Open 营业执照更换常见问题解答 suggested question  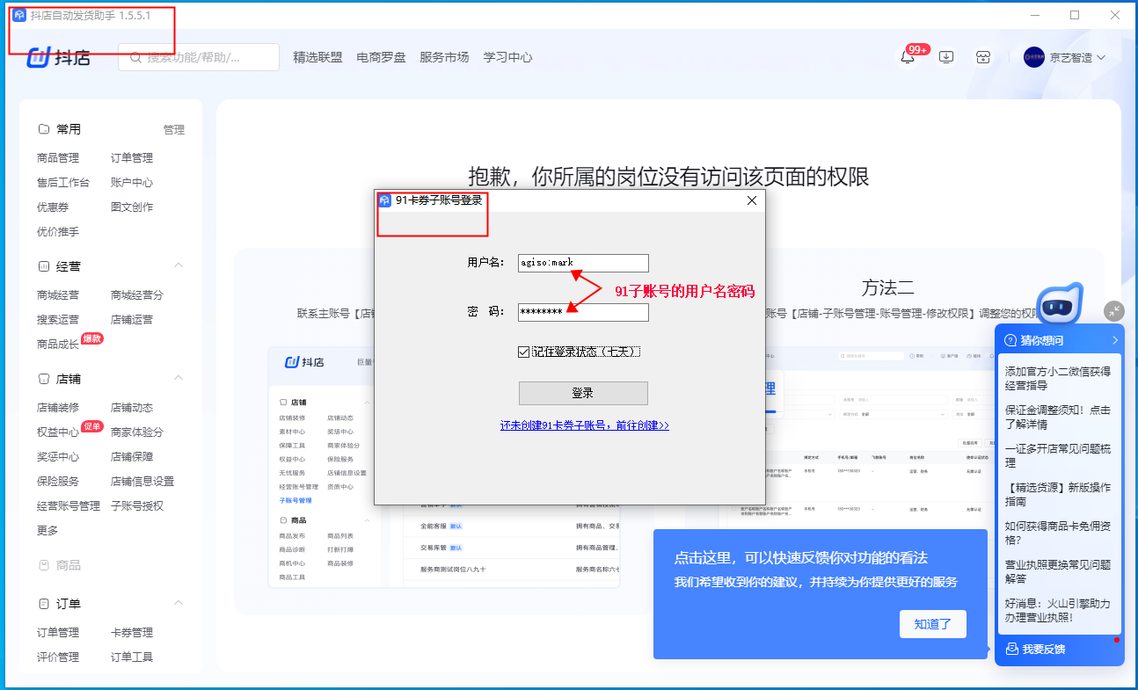[1058, 571]
